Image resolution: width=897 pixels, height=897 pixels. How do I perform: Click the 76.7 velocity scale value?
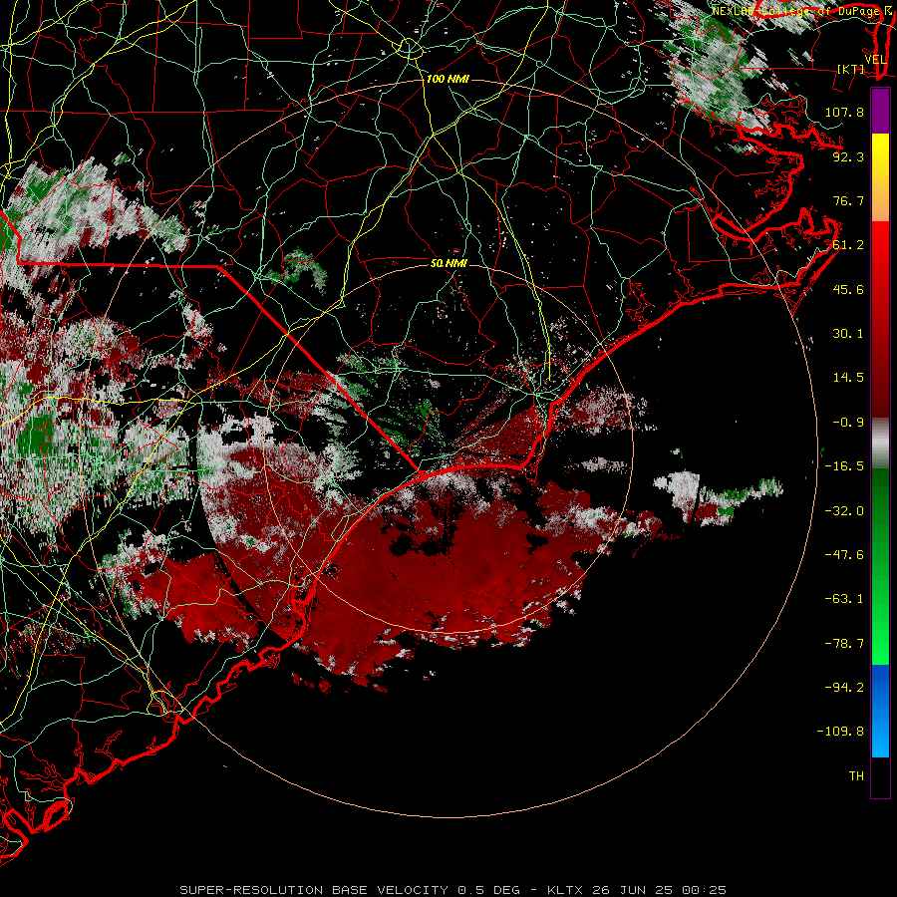(x=848, y=200)
